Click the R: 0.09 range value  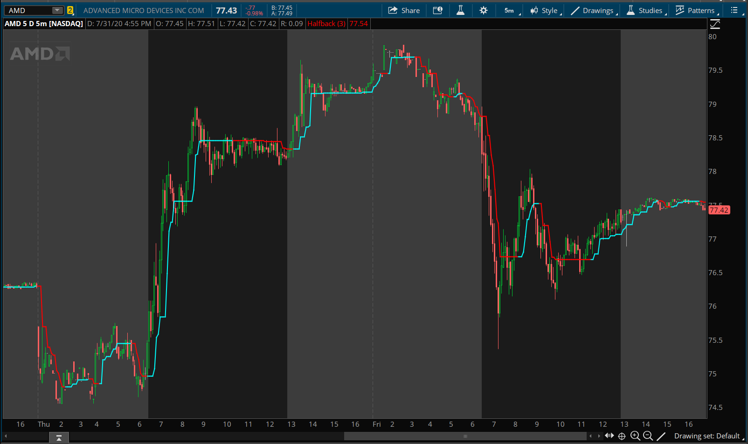coord(292,23)
